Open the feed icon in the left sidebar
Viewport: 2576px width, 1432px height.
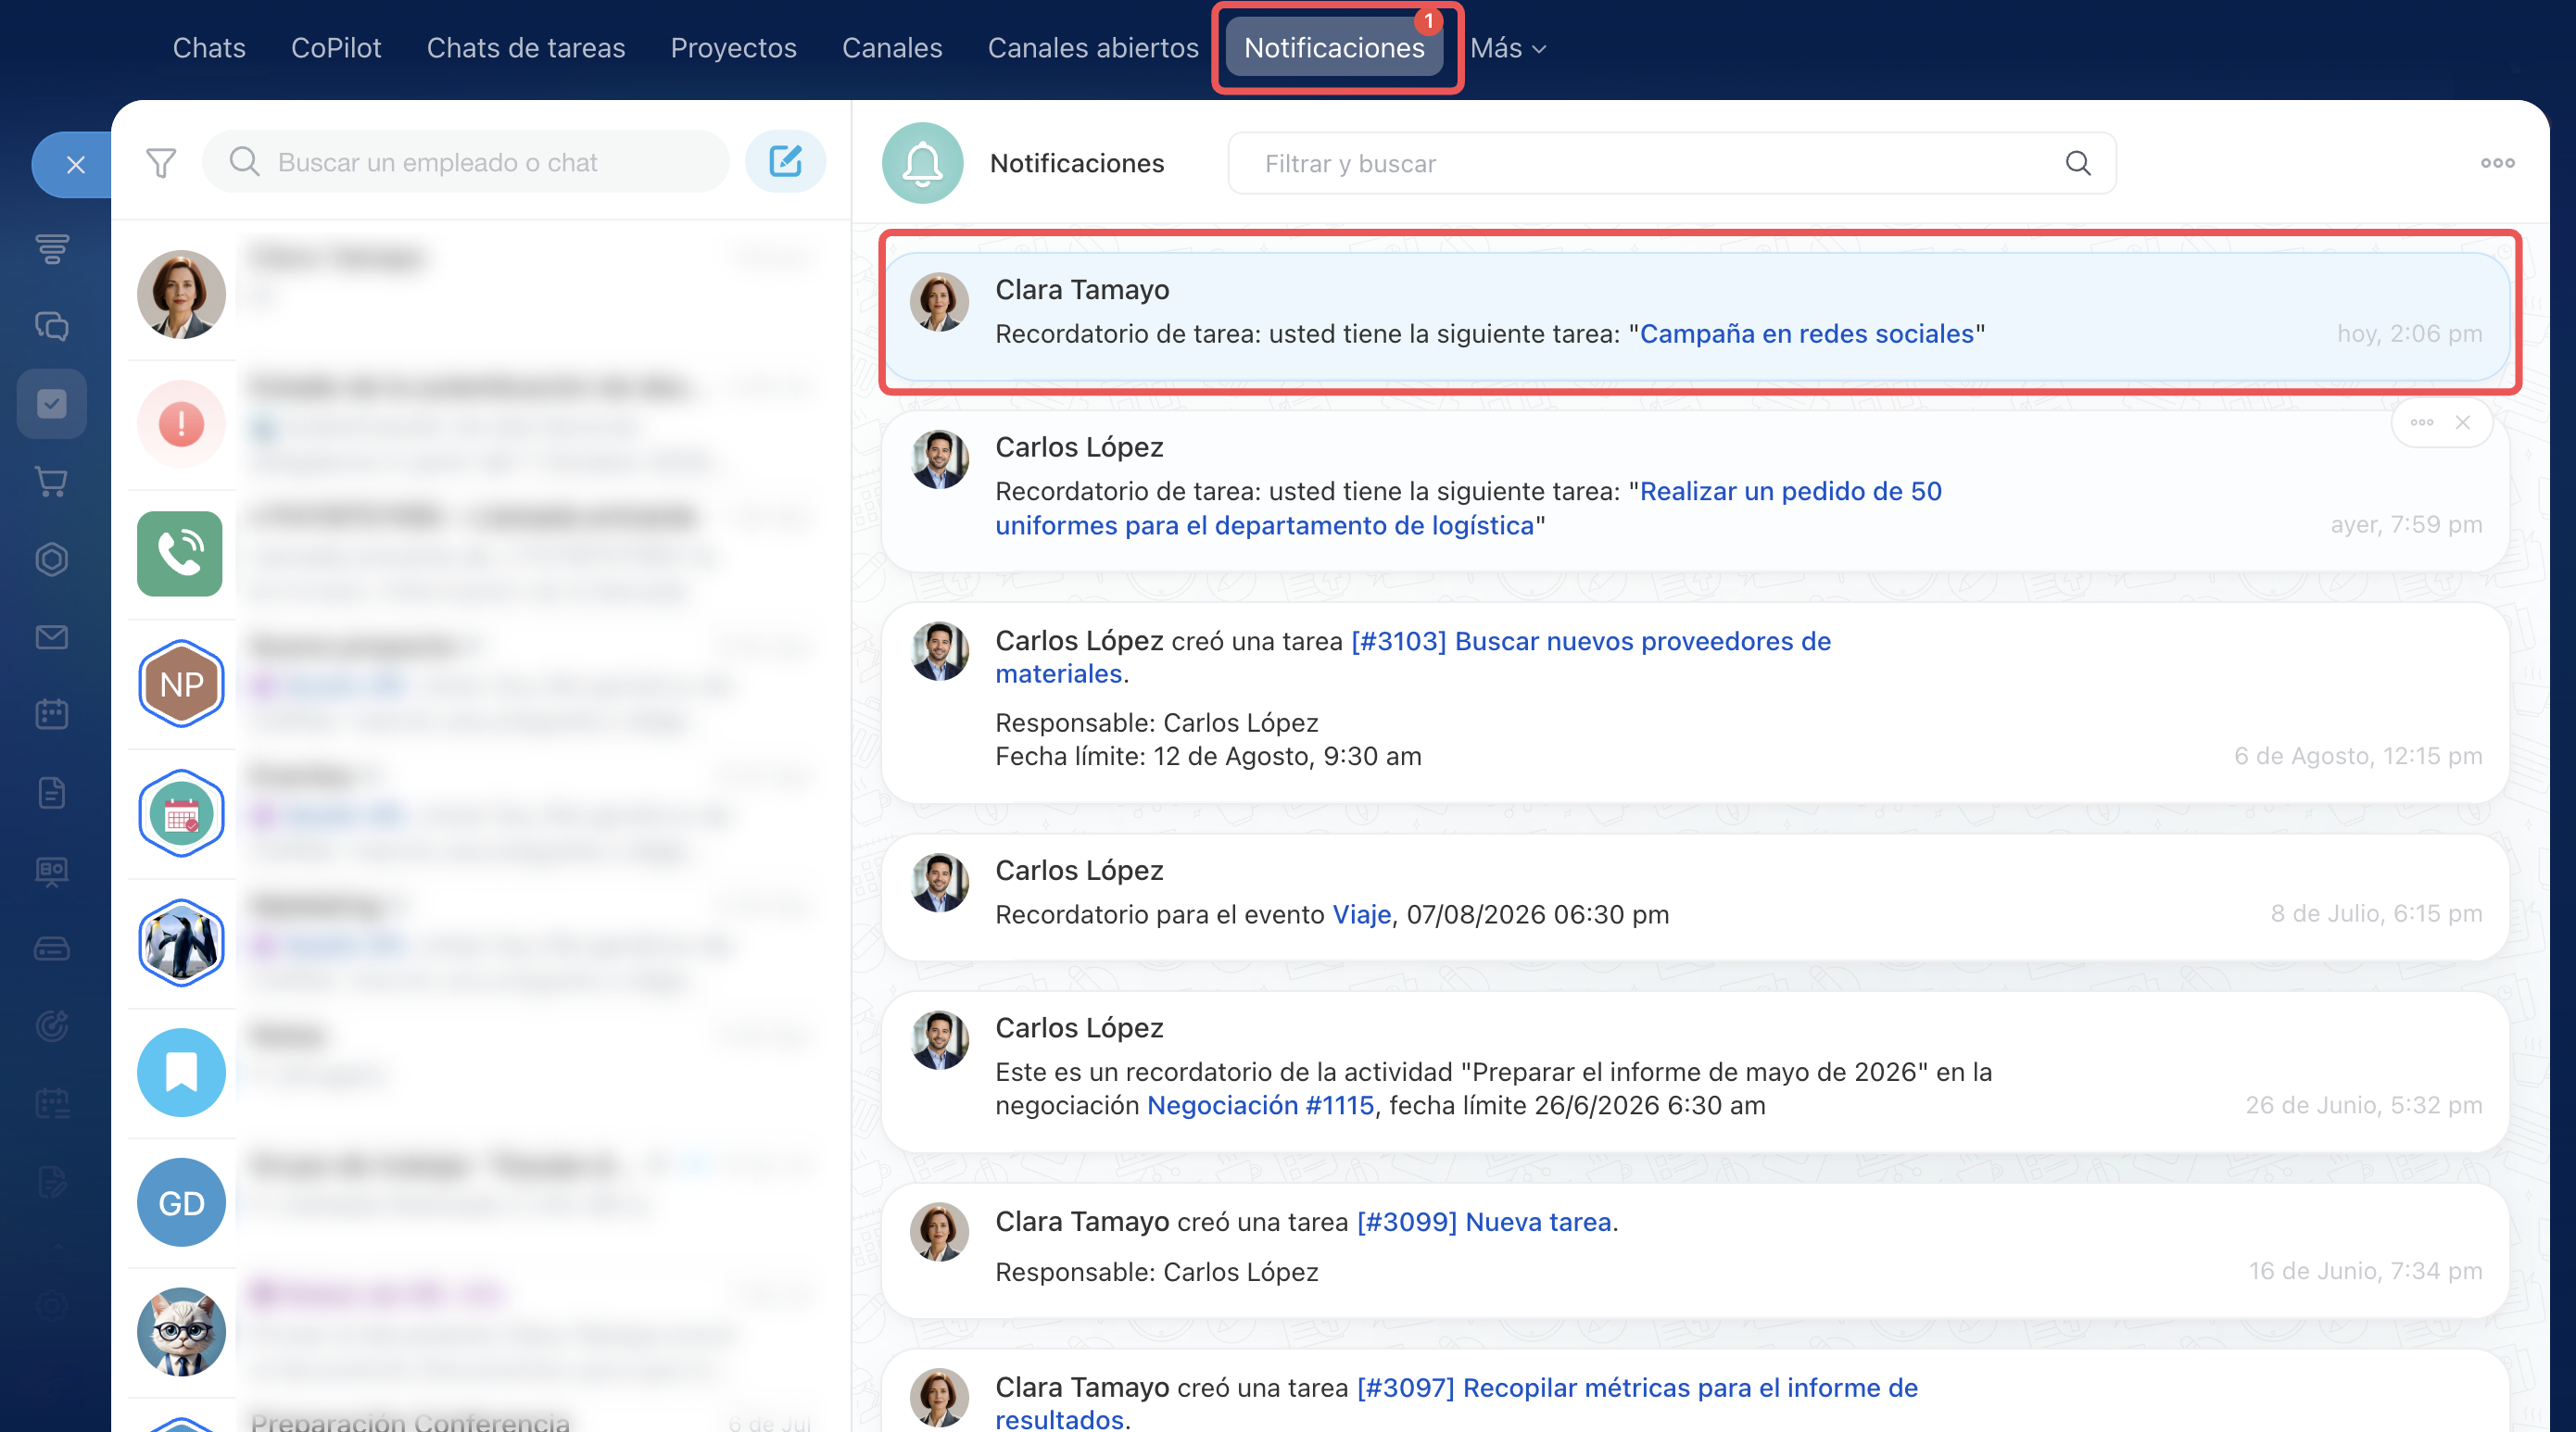(x=52, y=248)
